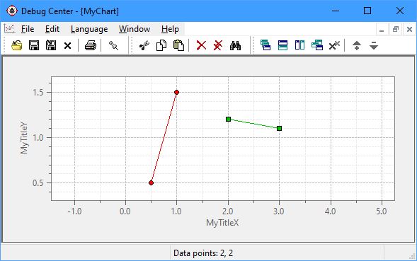
Task: Open the Help menu
Action: tap(170, 29)
